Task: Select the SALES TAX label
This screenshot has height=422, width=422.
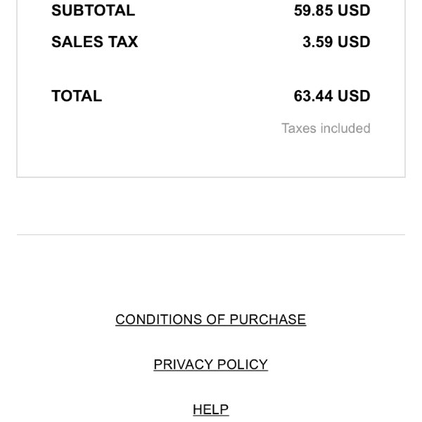Action: [x=95, y=41]
